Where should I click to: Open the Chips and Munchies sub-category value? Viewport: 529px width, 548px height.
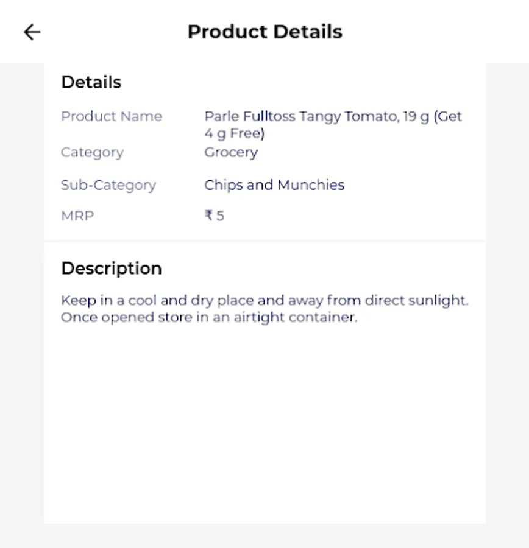pyautogui.click(x=274, y=185)
